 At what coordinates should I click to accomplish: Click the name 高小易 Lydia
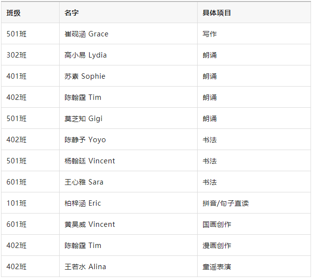(85, 55)
